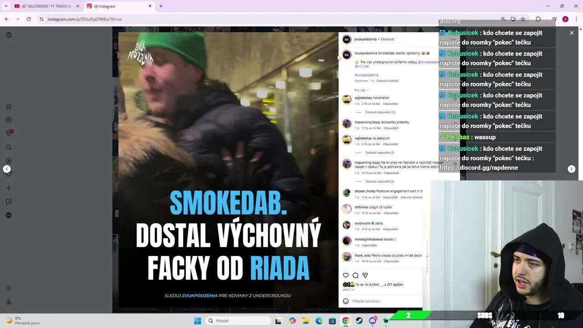Open emoji picker in comment box
Viewport: 583px width, 328px height.
[346, 301]
